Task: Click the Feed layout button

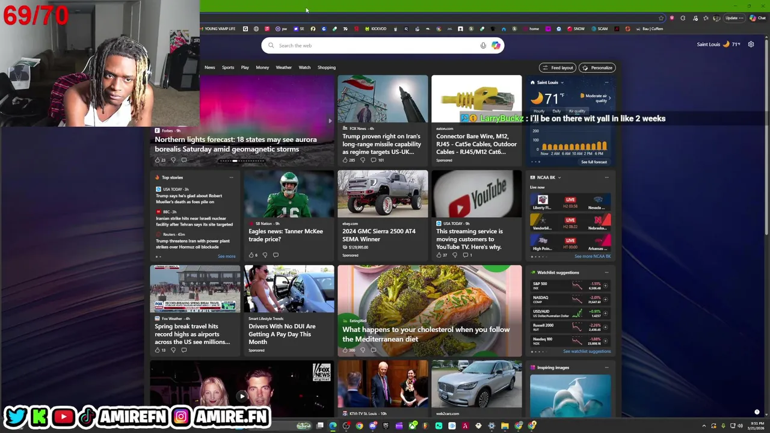Action: [x=557, y=68]
